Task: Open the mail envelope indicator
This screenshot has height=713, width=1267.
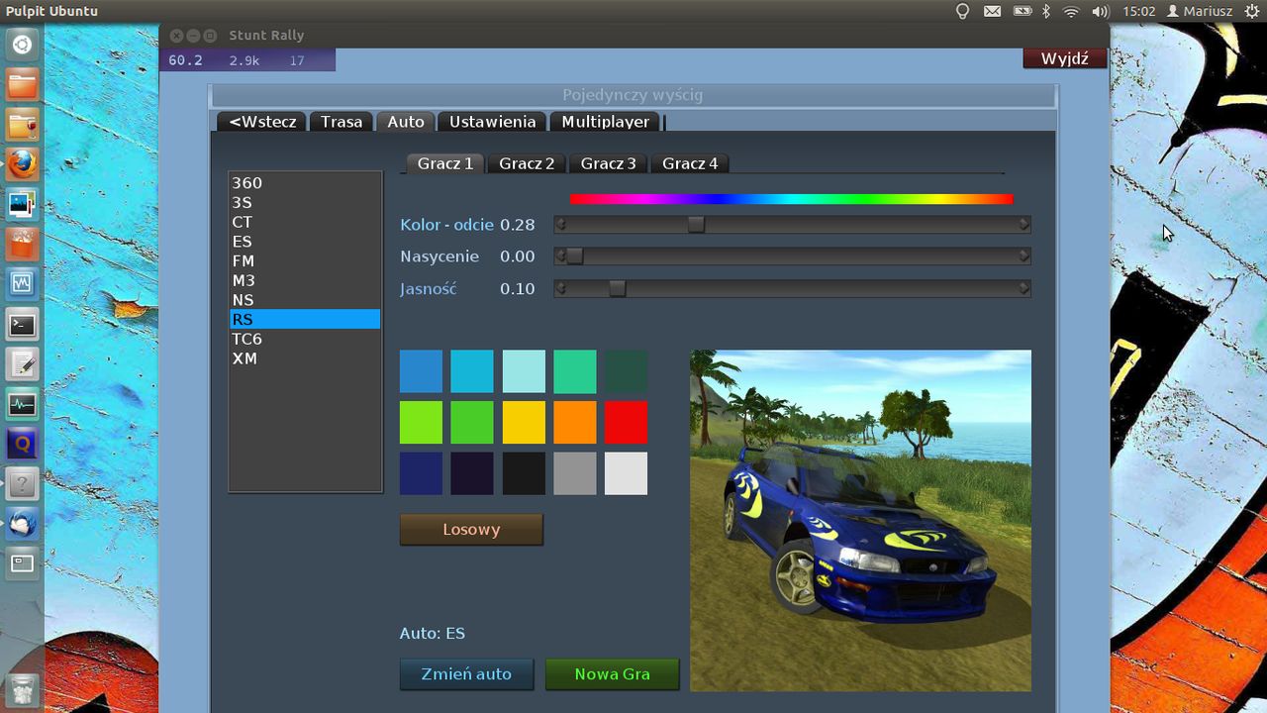Action: 992,11
